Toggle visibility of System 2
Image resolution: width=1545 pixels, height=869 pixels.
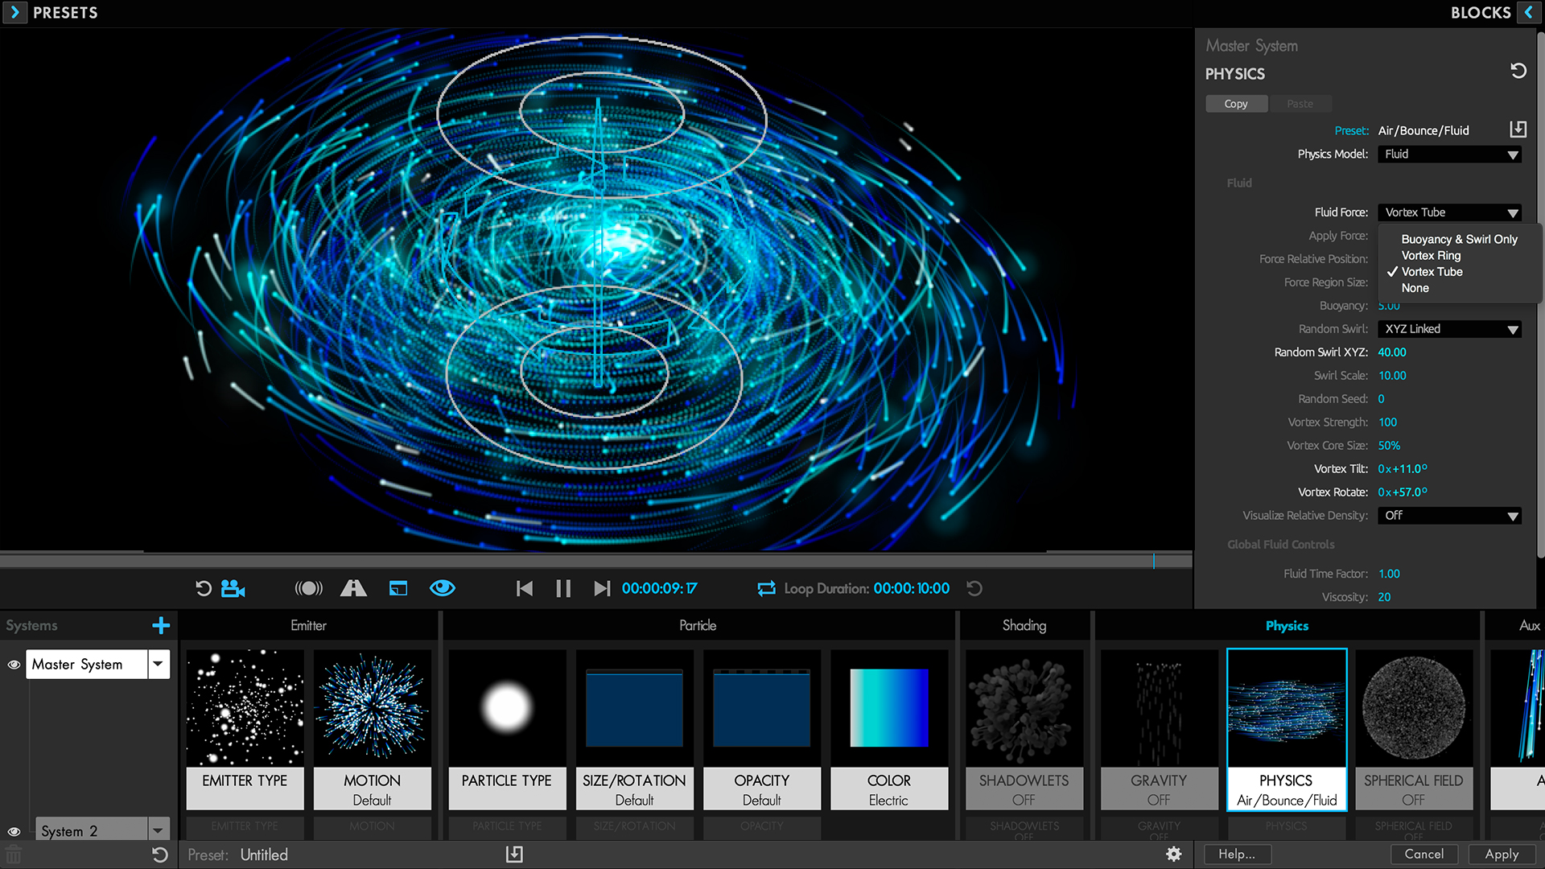point(14,831)
